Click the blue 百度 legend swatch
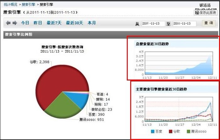This screenshot has height=140, width=220. [153, 131]
